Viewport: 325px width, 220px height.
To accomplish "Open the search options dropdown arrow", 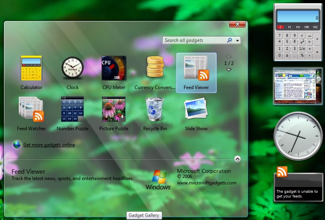I will point(238,40).
